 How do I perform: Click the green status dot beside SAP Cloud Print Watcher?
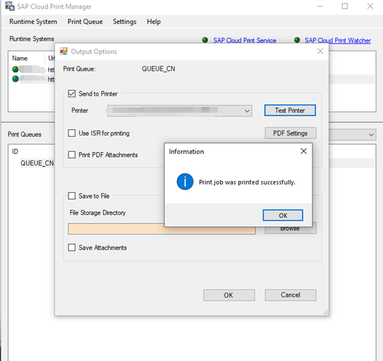(x=296, y=40)
